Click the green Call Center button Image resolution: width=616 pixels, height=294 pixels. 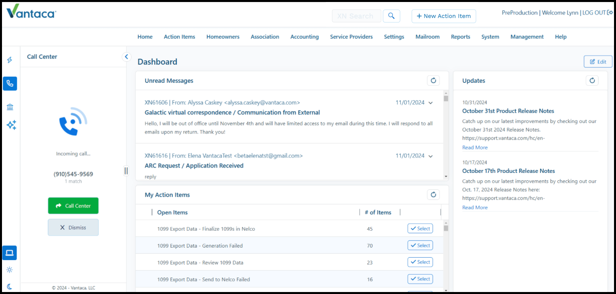click(73, 206)
